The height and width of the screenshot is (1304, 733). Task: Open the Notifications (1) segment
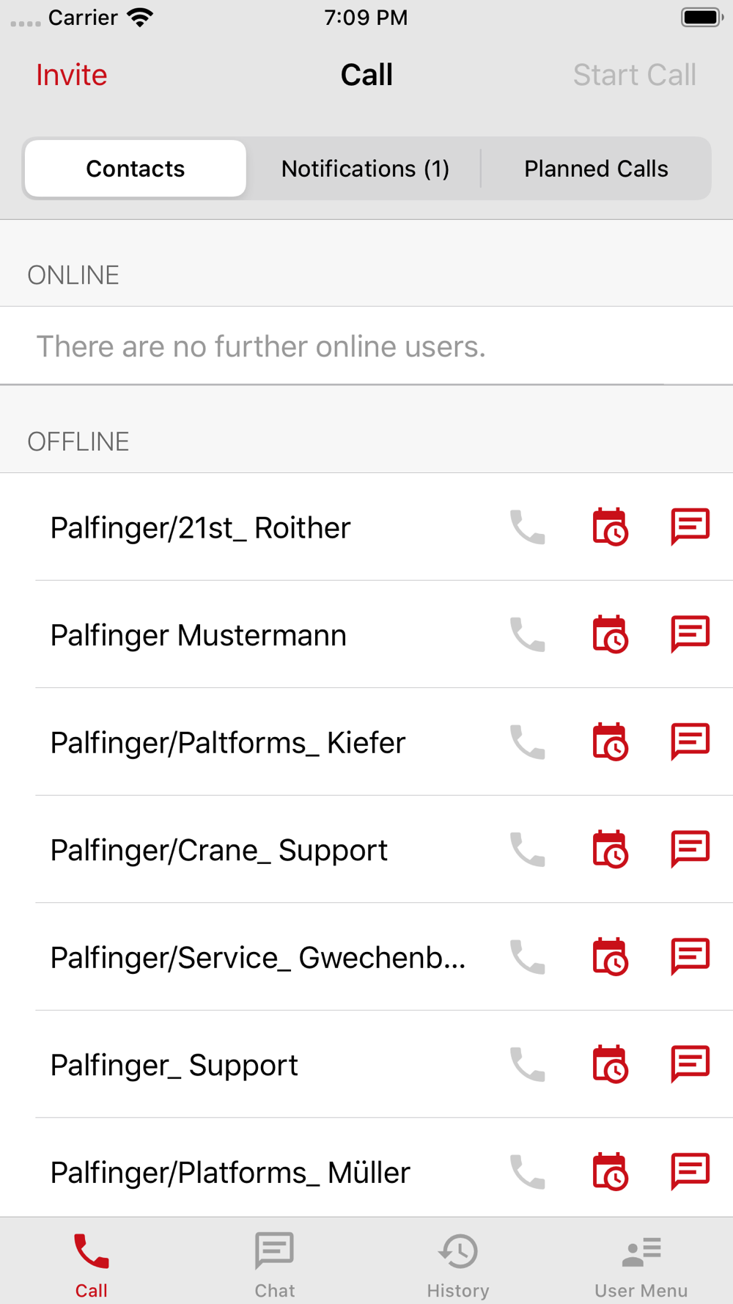(365, 169)
